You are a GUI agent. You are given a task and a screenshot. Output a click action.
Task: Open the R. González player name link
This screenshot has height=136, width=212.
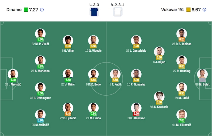click(135, 84)
